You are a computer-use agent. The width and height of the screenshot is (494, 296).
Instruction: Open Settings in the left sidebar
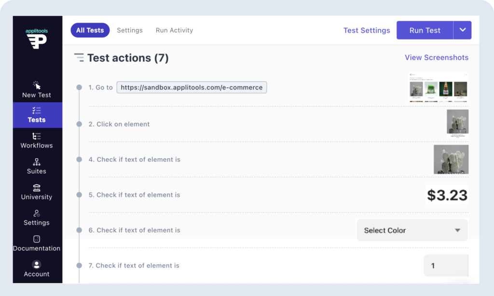click(x=37, y=217)
